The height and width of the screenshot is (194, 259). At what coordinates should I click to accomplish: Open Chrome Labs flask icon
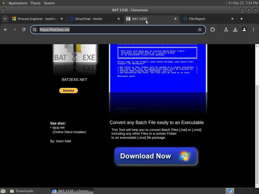pos(226,30)
